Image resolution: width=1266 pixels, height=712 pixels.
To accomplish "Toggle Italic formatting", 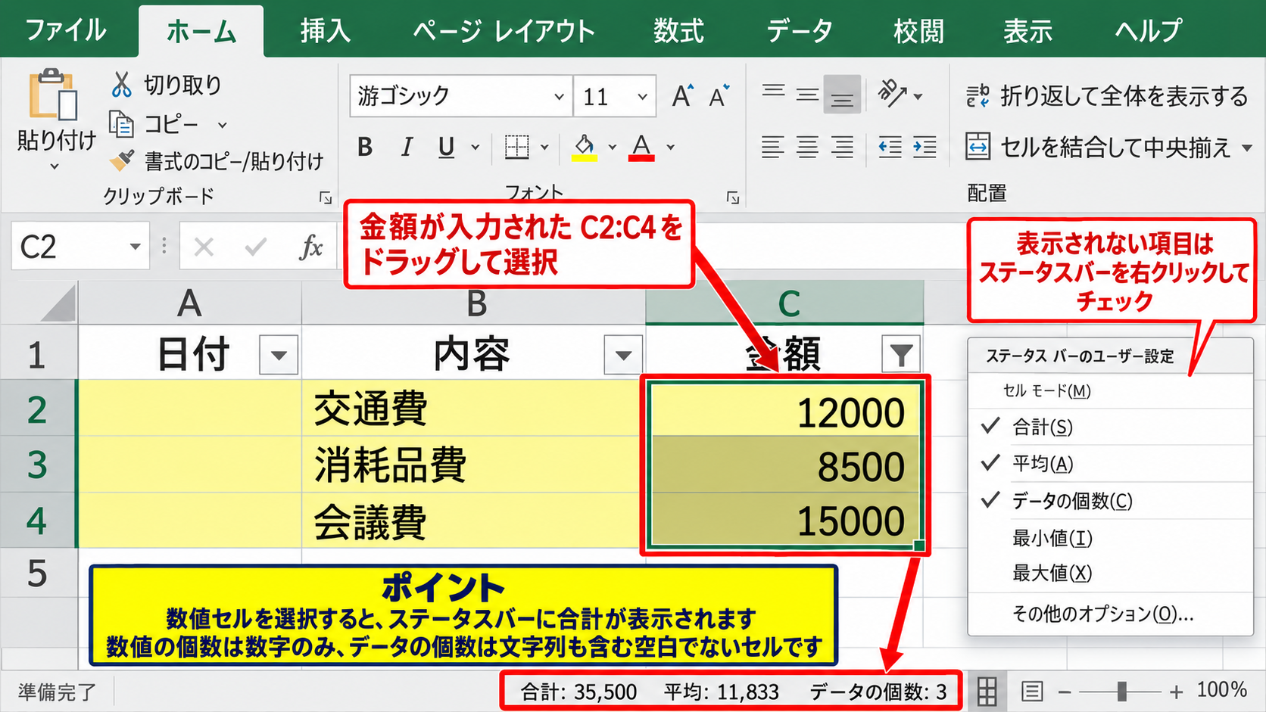I will tap(407, 147).
